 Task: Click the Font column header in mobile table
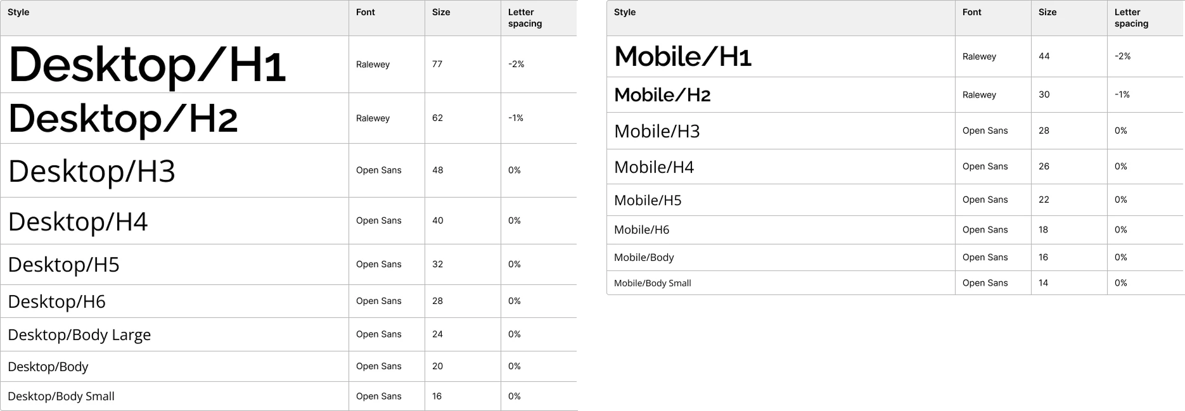click(971, 13)
